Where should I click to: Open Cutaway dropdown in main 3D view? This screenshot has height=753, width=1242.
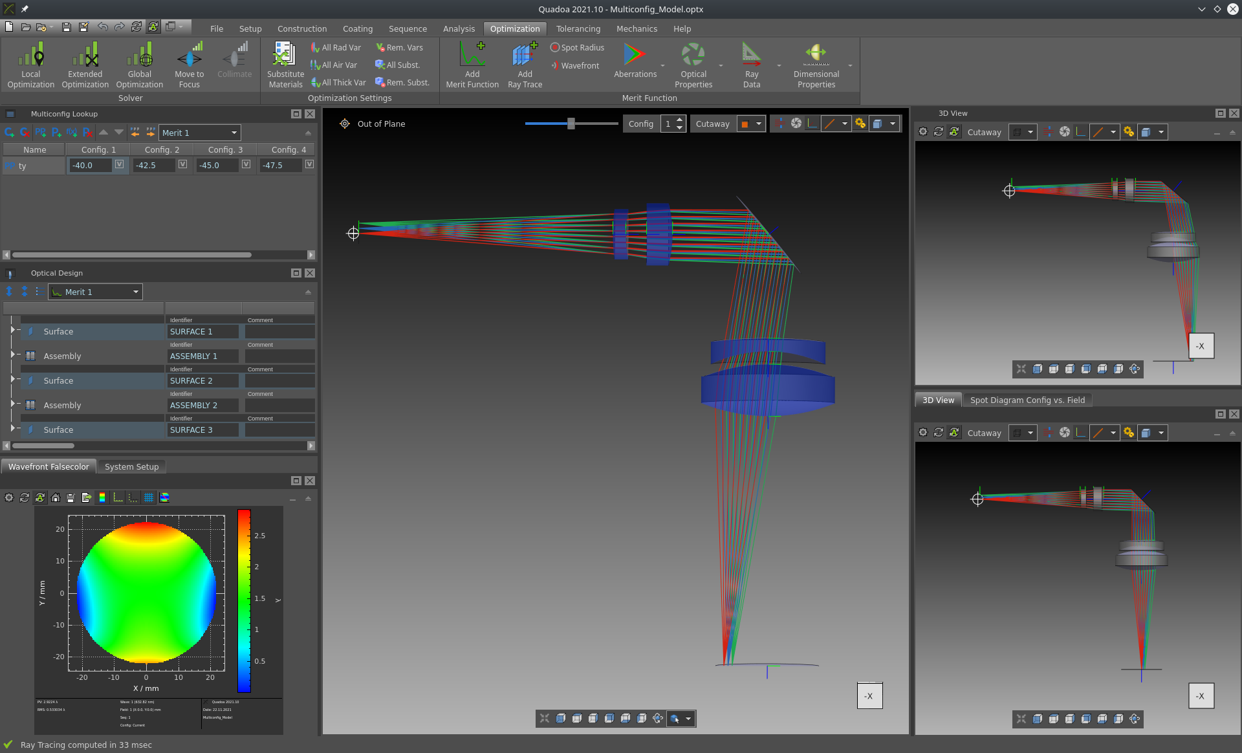click(759, 124)
